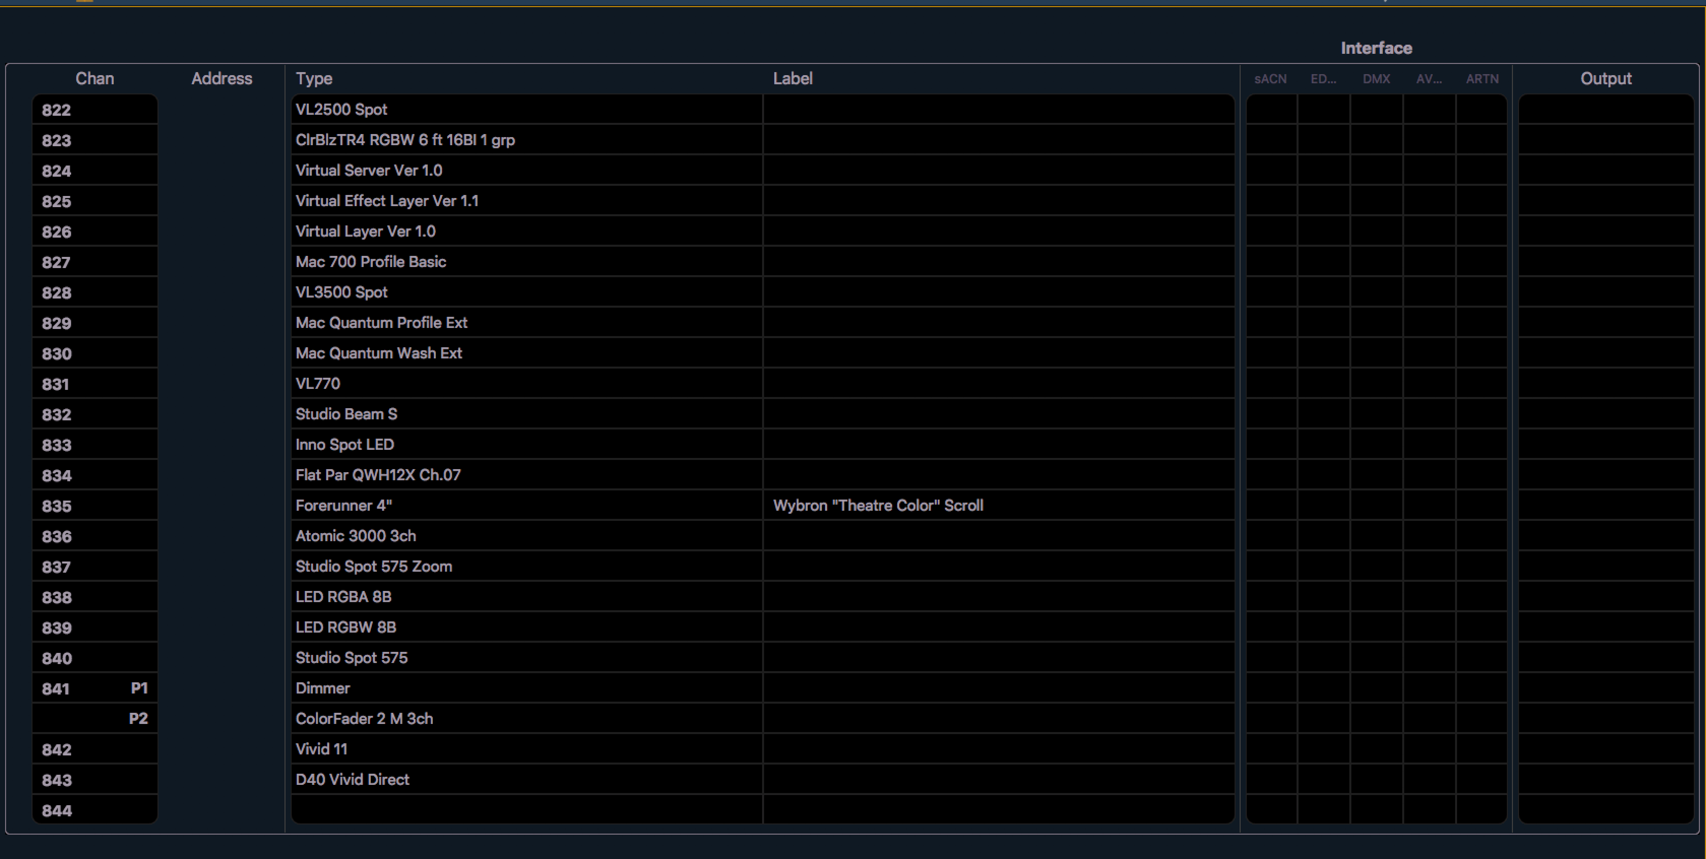Select Mac Quantum Wash Ext type
The image size is (1706, 859).
coord(526,353)
